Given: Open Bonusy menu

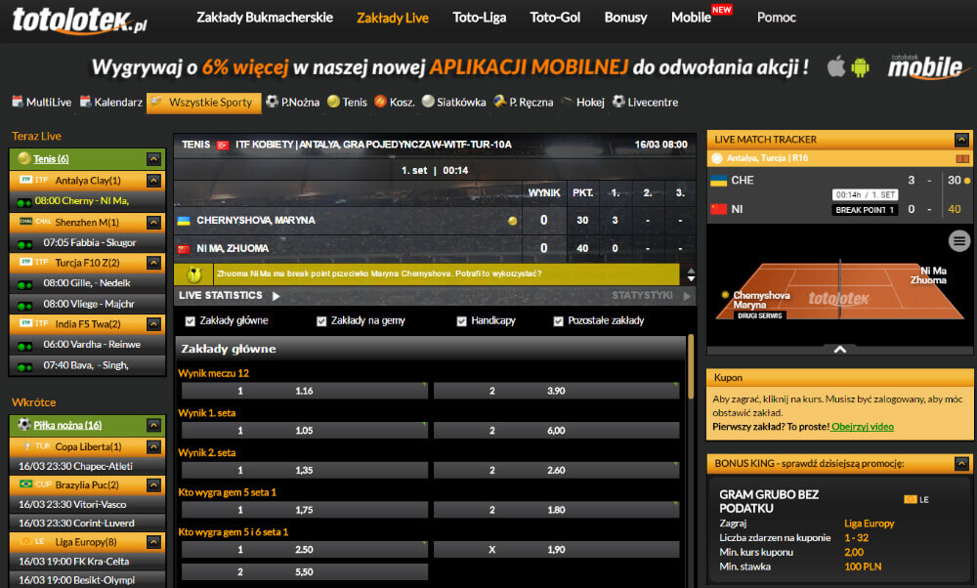Looking at the screenshot, I should 625,18.
